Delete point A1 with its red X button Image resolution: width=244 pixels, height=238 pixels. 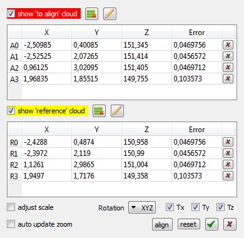228,56
